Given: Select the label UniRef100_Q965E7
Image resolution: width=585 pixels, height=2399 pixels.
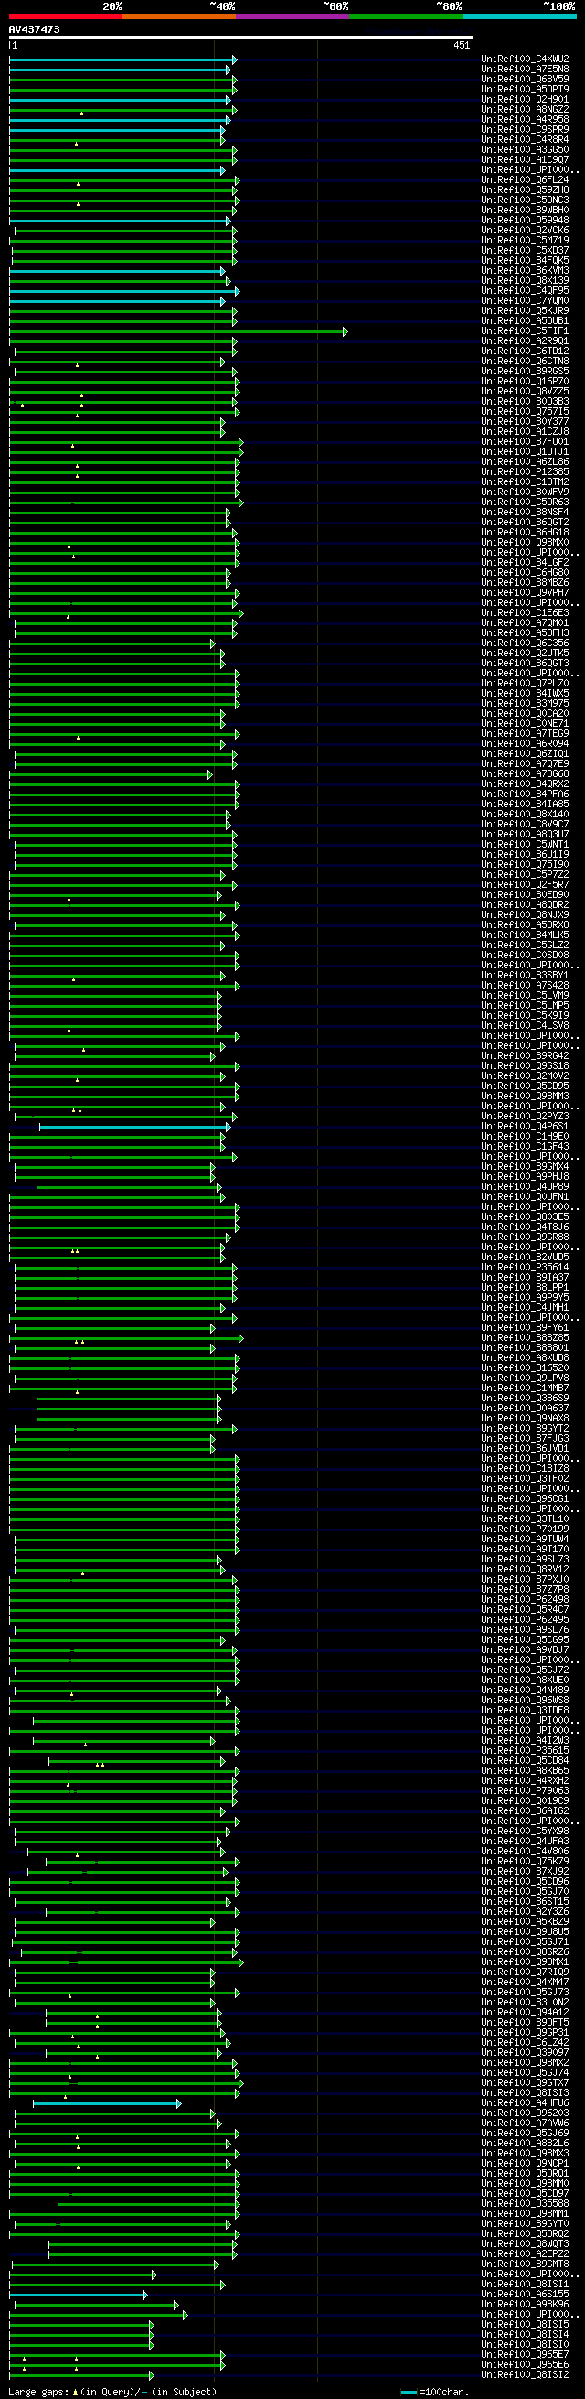Looking at the screenshot, I should (x=526, y=2354).
